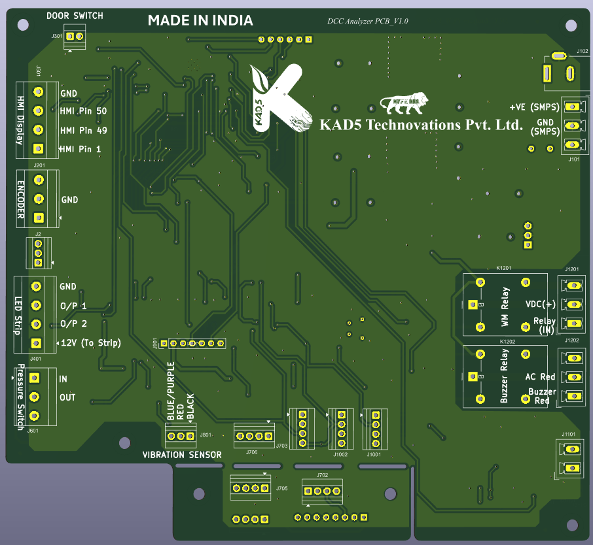The height and width of the screenshot is (545, 593).
Task: Select the J1101 two-pin connector
Action: (x=569, y=459)
